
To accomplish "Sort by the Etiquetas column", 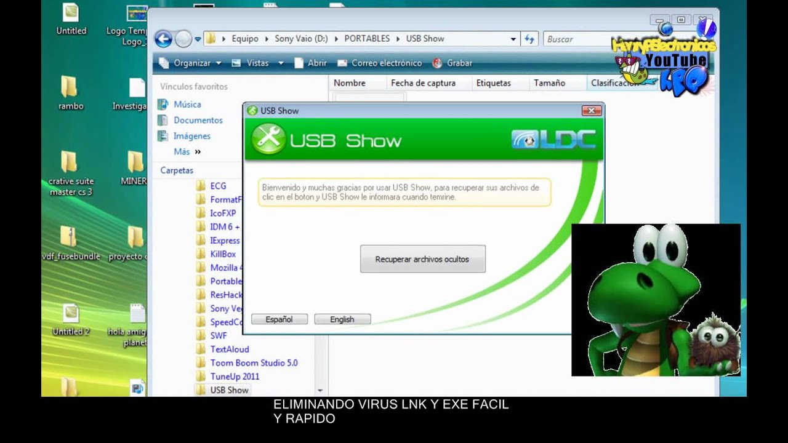I will pos(494,83).
